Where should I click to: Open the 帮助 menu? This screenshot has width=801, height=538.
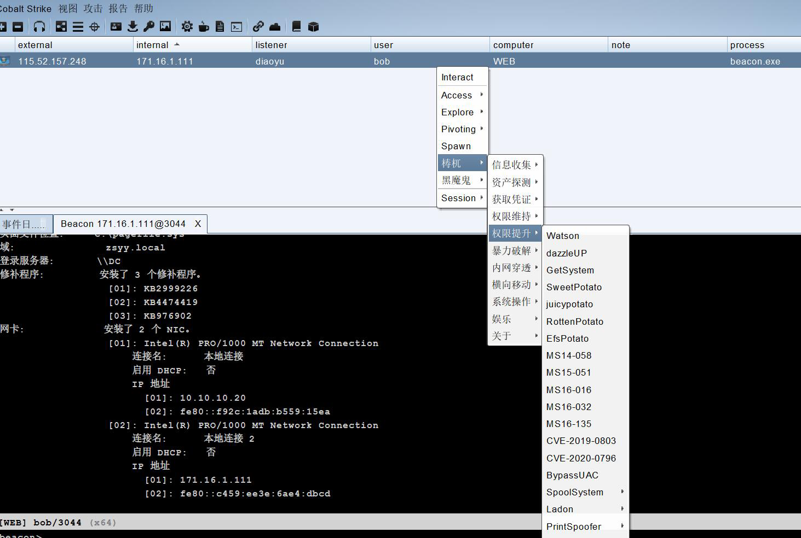(x=143, y=9)
